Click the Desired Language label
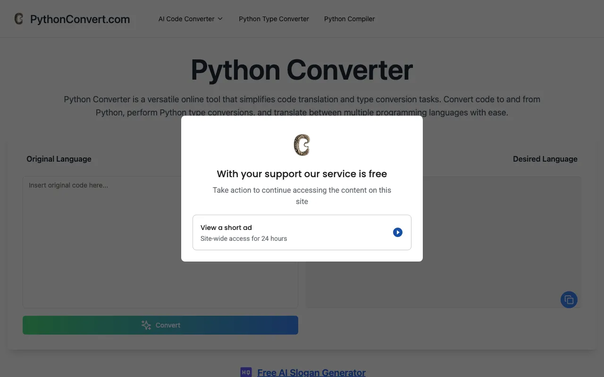The height and width of the screenshot is (377, 604). point(545,159)
